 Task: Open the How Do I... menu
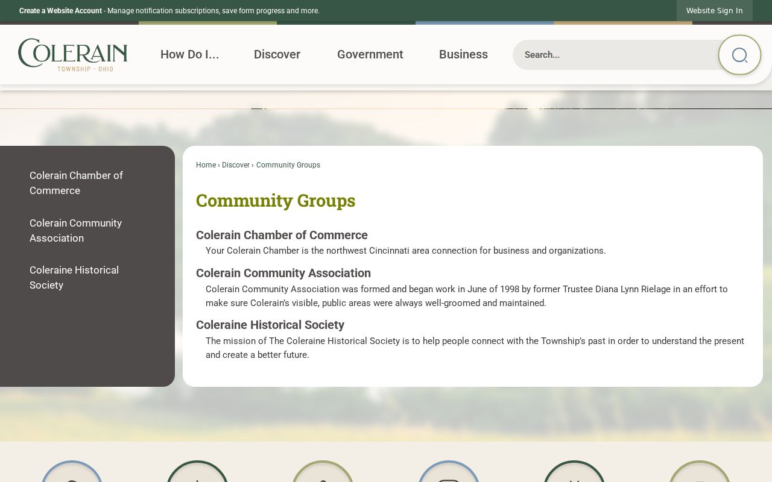pos(189,54)
